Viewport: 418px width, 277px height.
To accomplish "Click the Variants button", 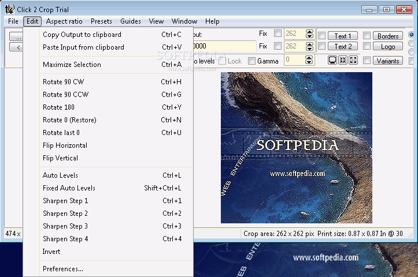I will [x=388, y=61].
